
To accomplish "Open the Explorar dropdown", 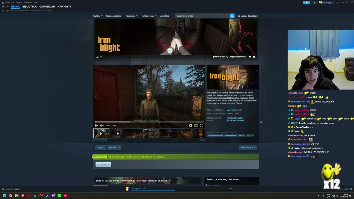I will point(98,16).
